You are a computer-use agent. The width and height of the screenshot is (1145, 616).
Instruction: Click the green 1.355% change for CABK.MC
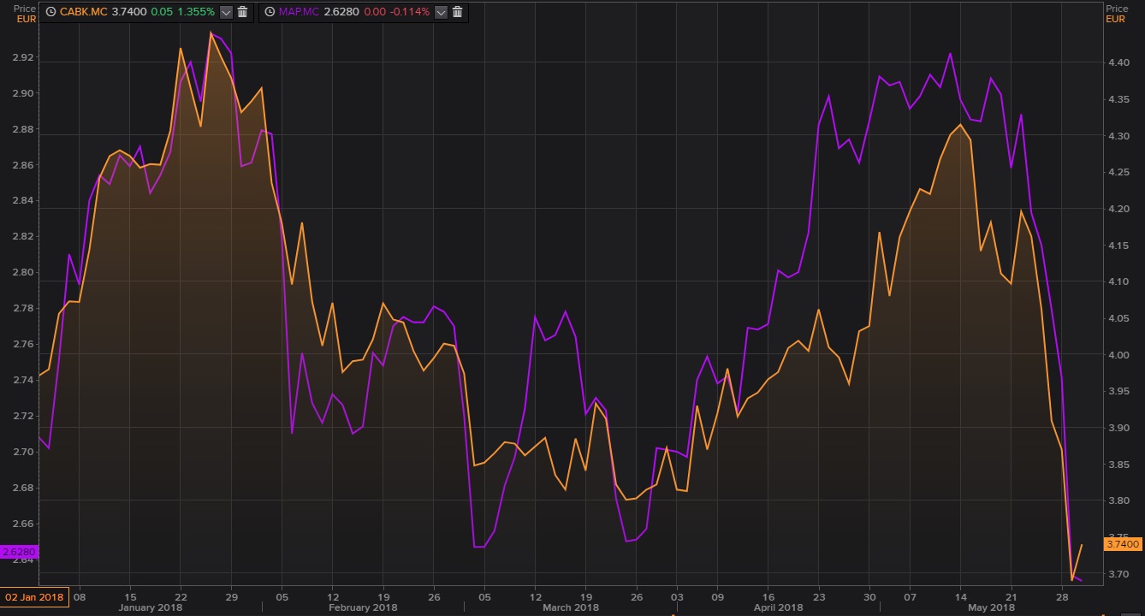(x=195, y=12)
